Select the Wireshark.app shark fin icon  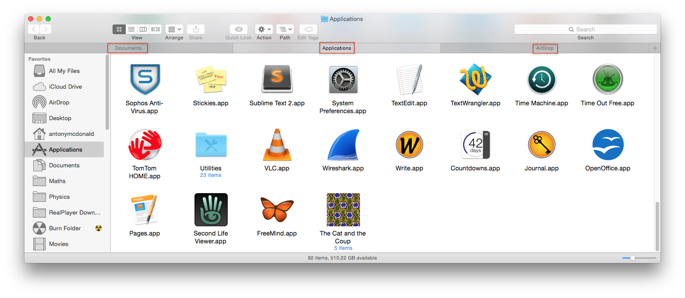pos(343,145)
